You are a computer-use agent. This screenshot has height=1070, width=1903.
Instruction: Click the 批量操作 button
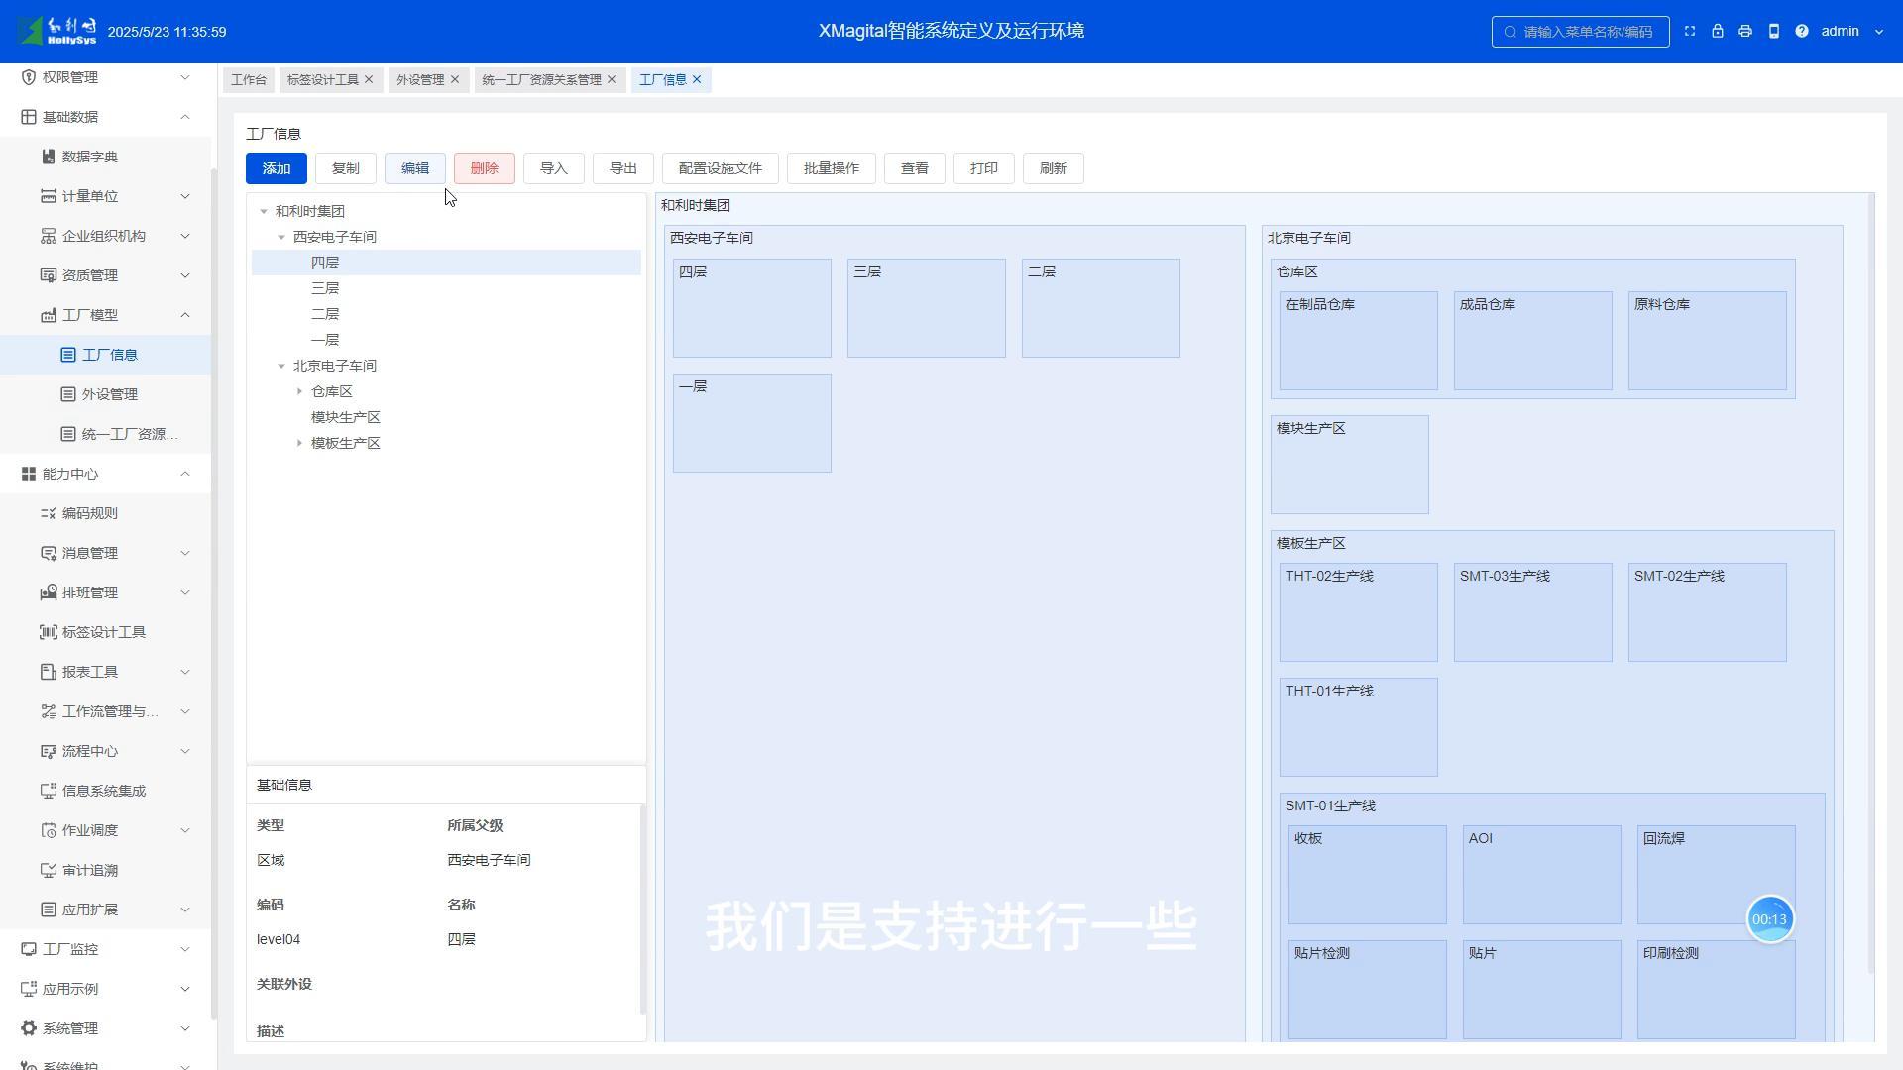(x=832, y=168)
